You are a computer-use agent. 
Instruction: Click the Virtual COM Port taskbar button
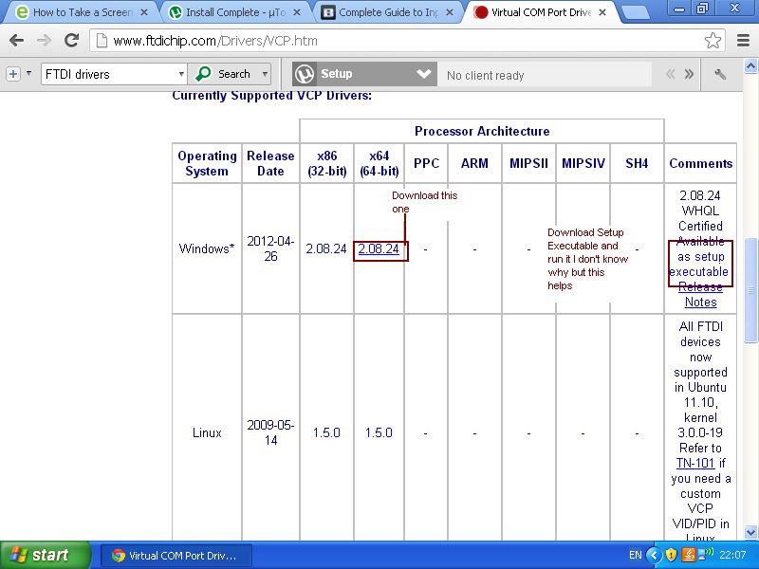(x=176, y=556)
